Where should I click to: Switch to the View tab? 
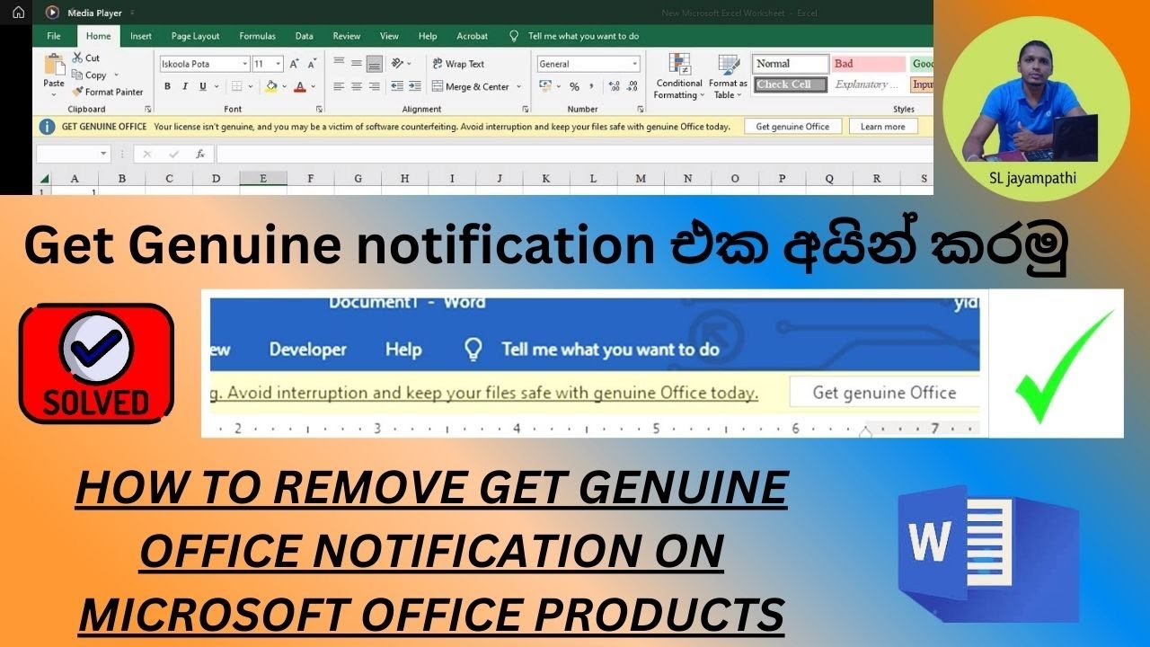(x=389, y=36)
